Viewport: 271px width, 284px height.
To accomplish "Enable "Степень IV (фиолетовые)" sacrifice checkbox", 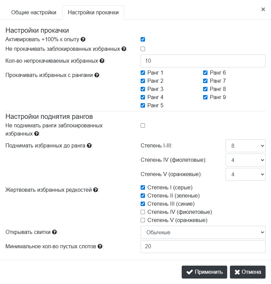I will click(143, 212).
